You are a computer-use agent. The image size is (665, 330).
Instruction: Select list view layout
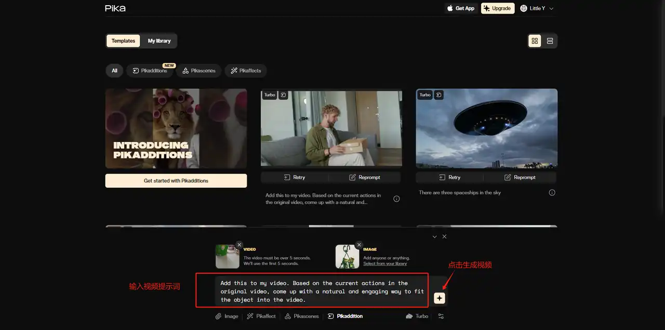click(x=550, y=41)
